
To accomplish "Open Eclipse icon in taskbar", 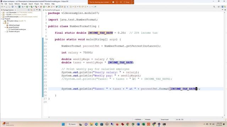I will (x=159, y=124).
